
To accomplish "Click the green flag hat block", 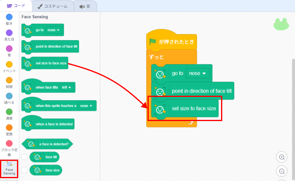I will 171,41.
